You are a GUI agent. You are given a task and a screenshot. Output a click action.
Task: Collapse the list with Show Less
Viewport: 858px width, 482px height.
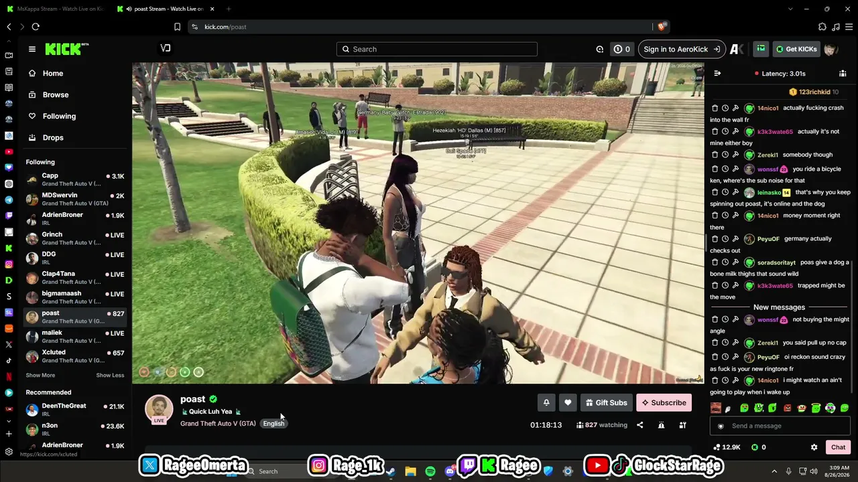coord(110,375)
